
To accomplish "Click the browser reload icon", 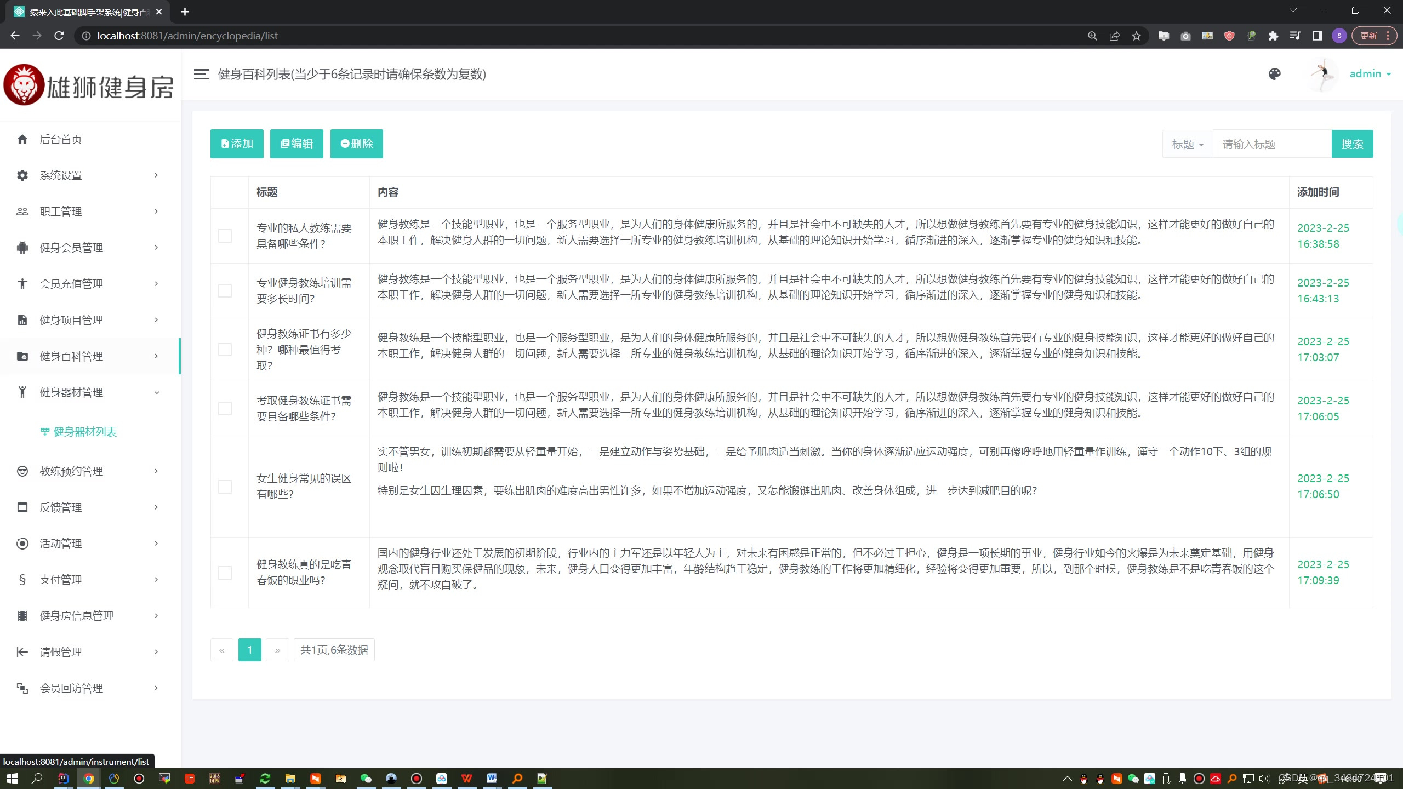I will (59, 36).
